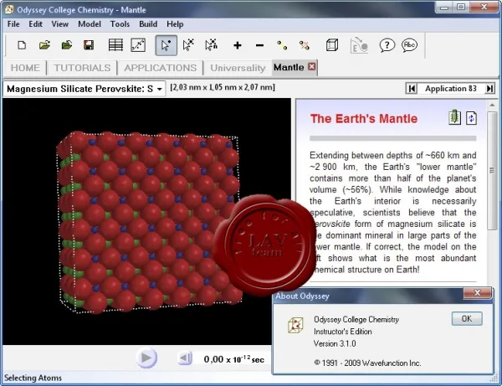Switch to the HOME tab

click(25, 68)
